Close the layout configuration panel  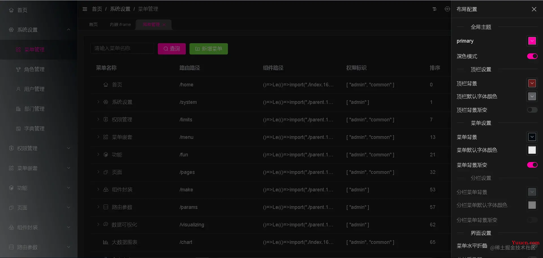click(534, 9)
